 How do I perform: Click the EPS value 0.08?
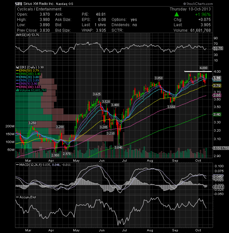(102, 20)
